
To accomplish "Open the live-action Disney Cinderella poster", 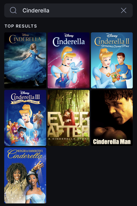I will (x=25, y=60).
